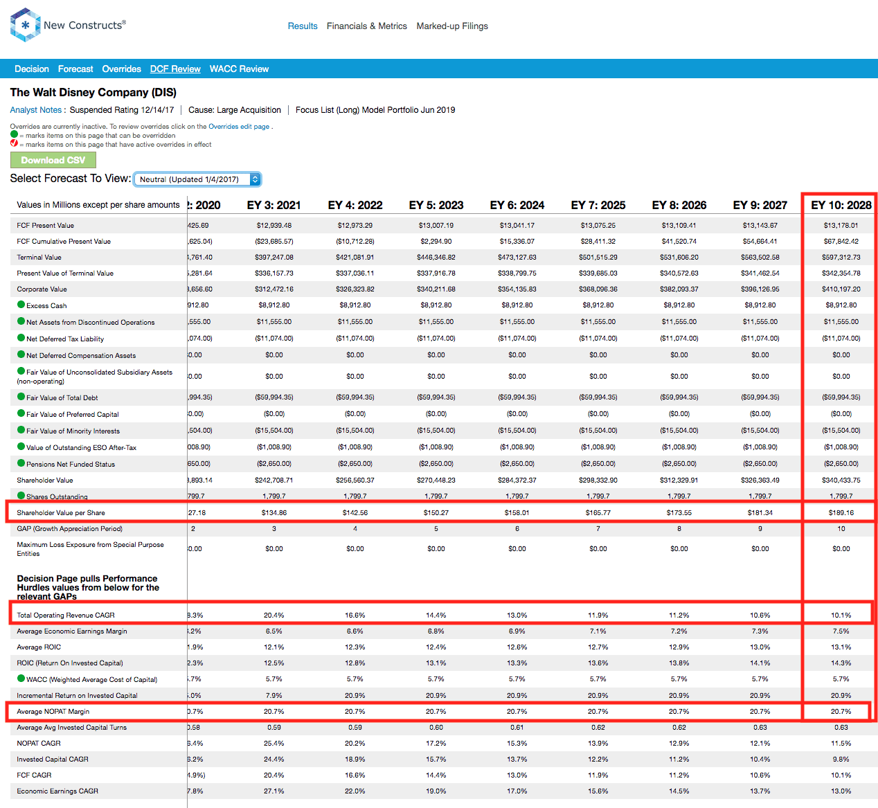The height and width of the screenshot is (808, 878).
Task: Click the EY 7: 2025 column header
Action: pyautogui.click(x=598, y=206)
